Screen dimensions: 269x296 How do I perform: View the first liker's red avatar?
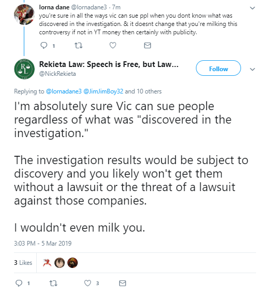pos(47,263)
